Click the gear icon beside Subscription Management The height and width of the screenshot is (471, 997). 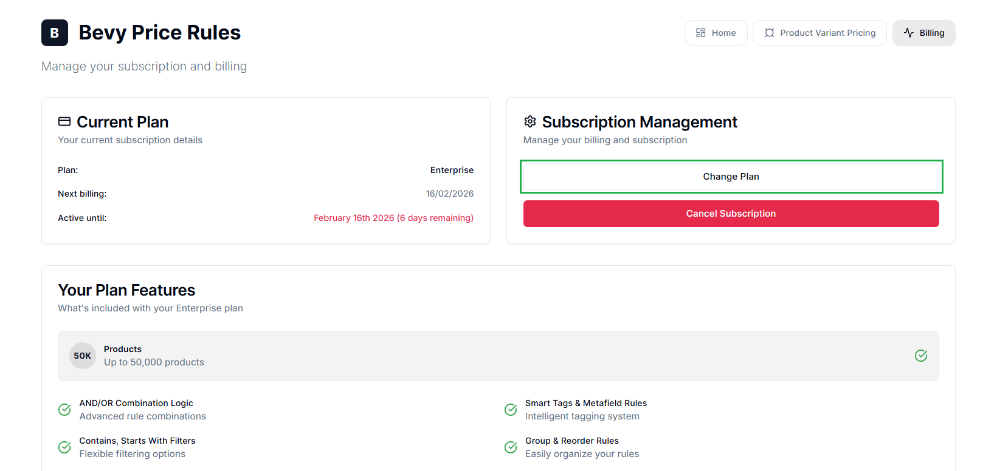530,121
